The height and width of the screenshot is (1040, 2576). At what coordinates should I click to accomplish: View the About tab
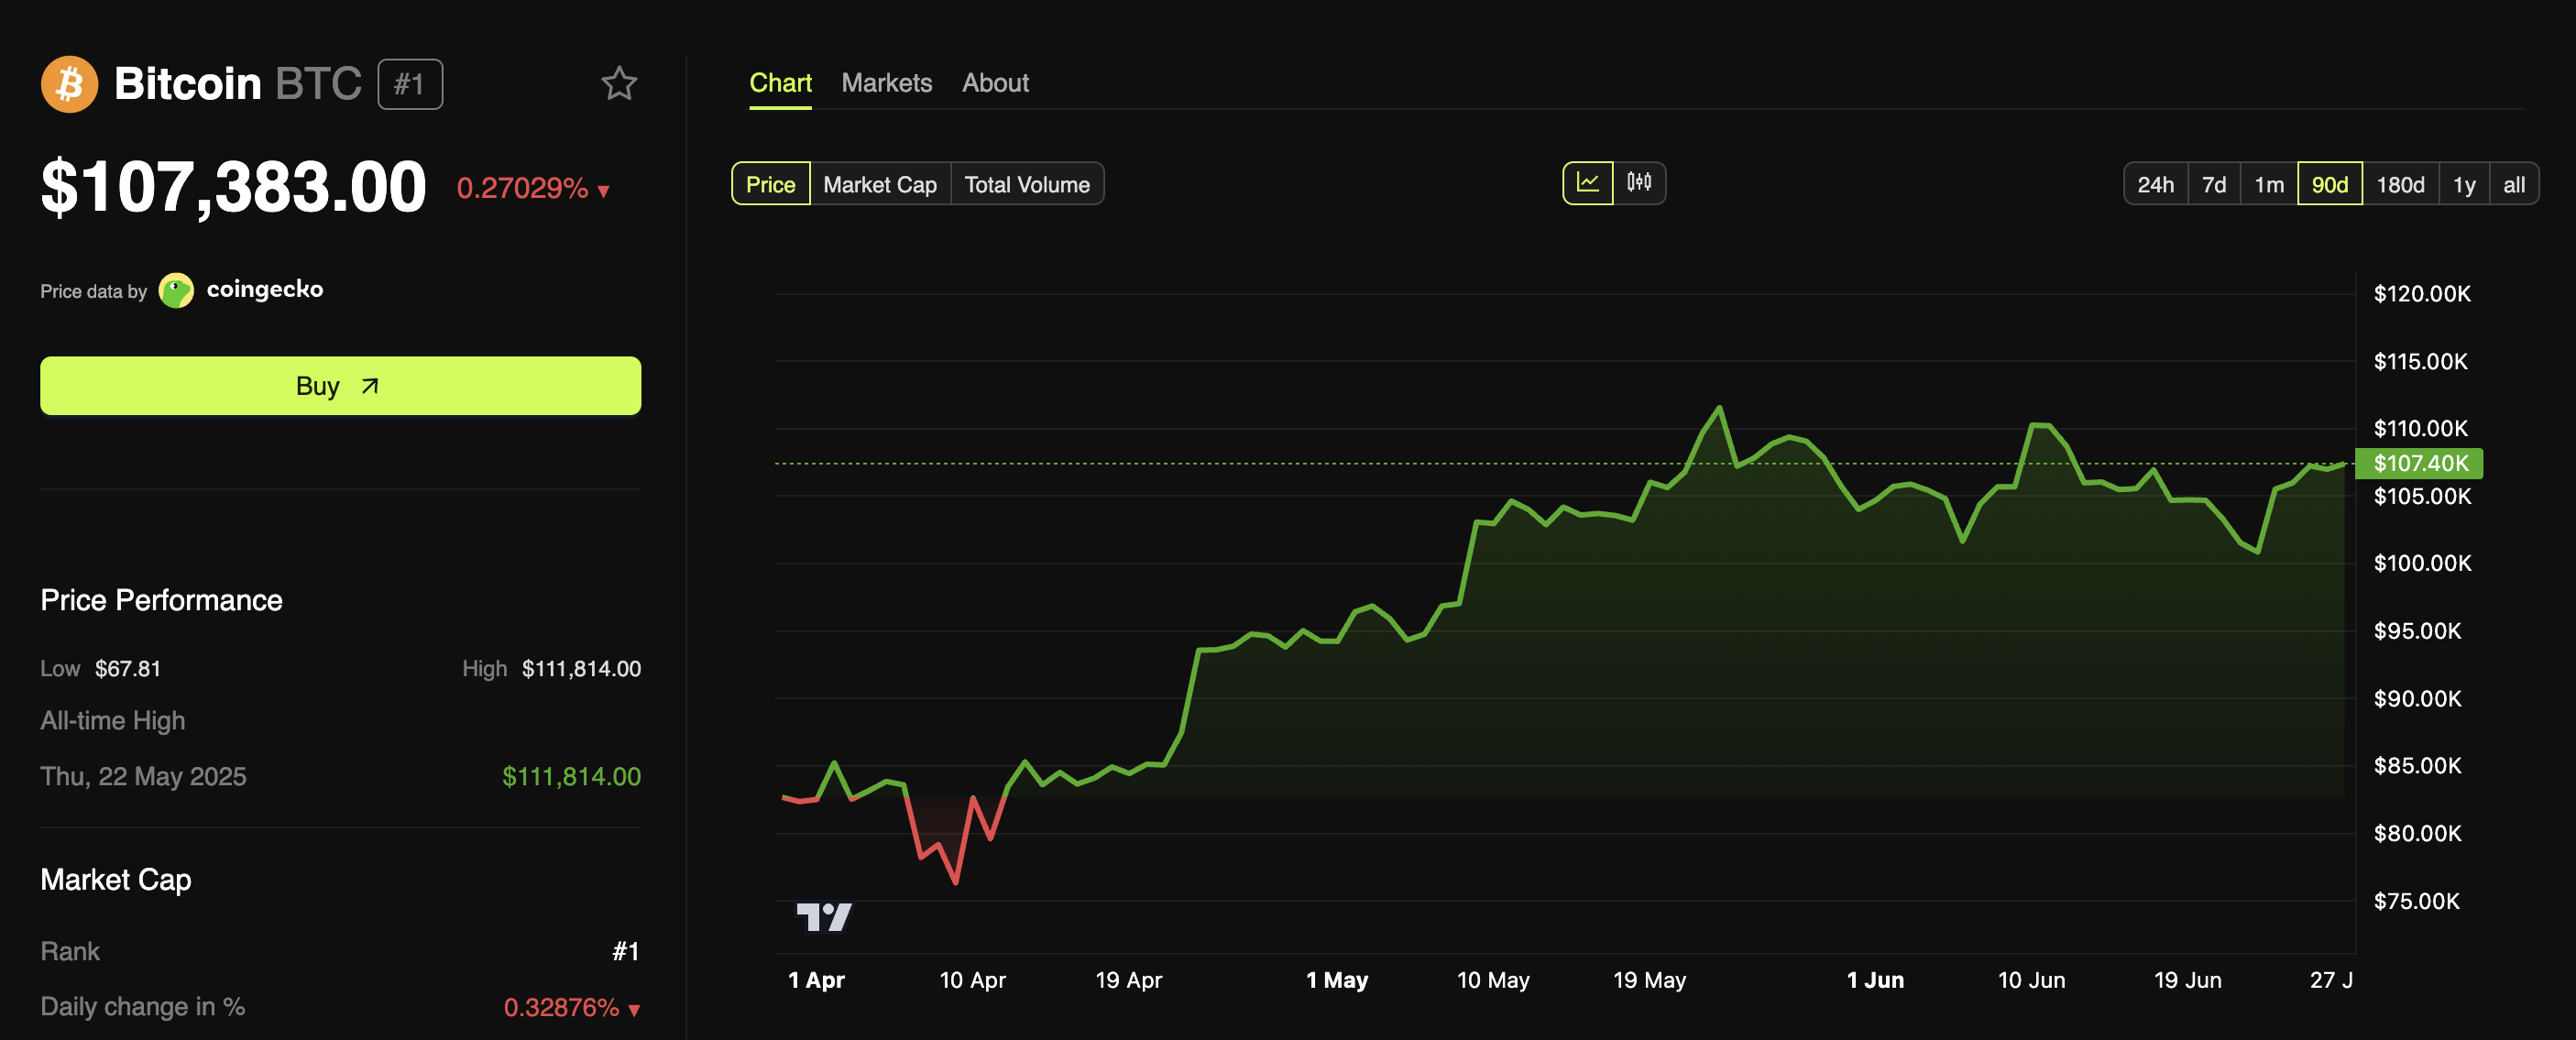995,83
